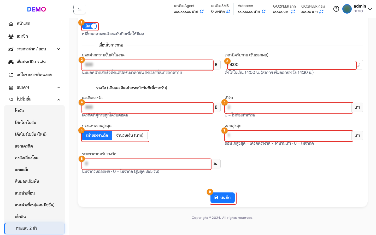Select จำนวนเงิน (บาท) withdraw type
The height and width of the screenshot is (235, 376).
(130, 136)
